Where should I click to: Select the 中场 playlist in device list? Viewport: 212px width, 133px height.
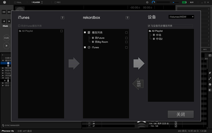click(159, 35)
